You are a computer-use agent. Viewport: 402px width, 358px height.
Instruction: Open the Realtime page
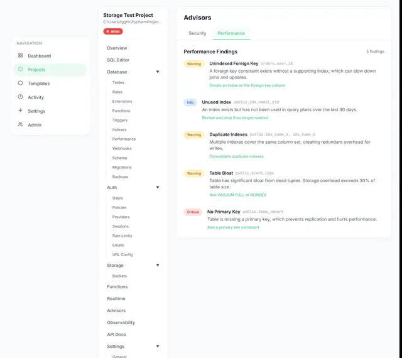click(x=116, y=299)
